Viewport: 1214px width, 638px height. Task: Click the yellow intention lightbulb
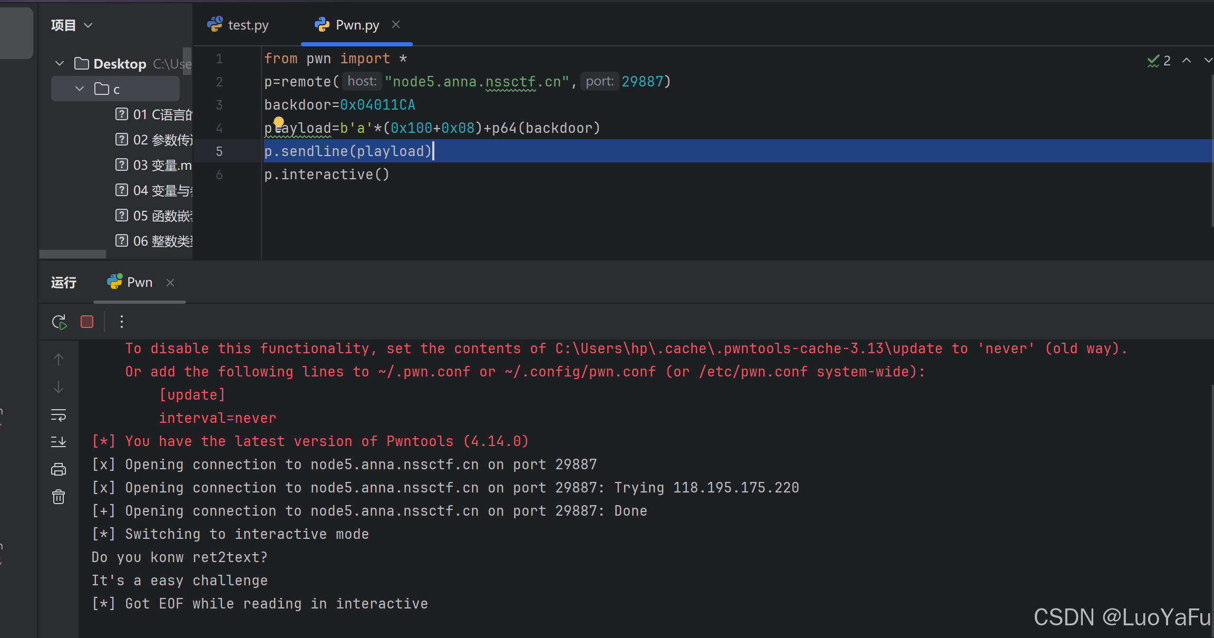(x=279, y=122)
